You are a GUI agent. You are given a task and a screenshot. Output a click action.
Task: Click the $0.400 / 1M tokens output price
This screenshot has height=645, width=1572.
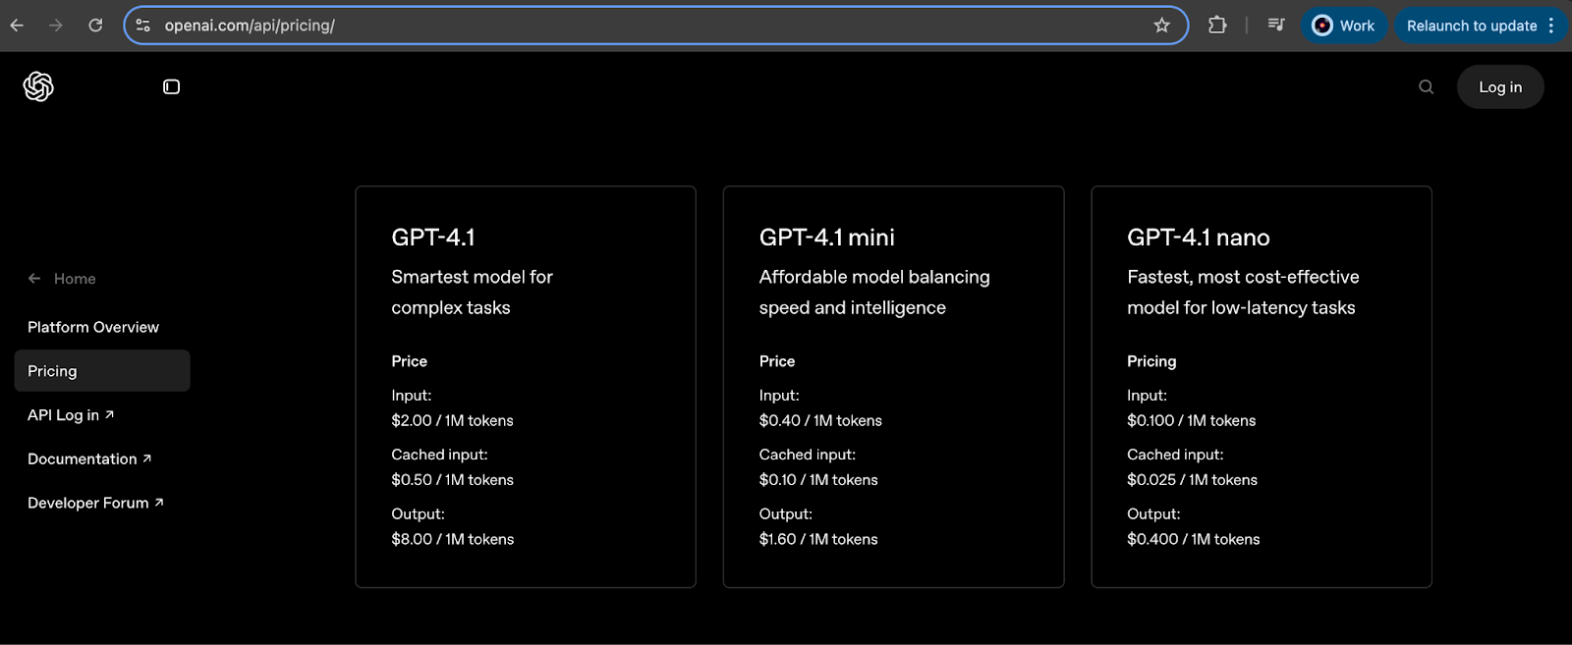pos(1193,539)
